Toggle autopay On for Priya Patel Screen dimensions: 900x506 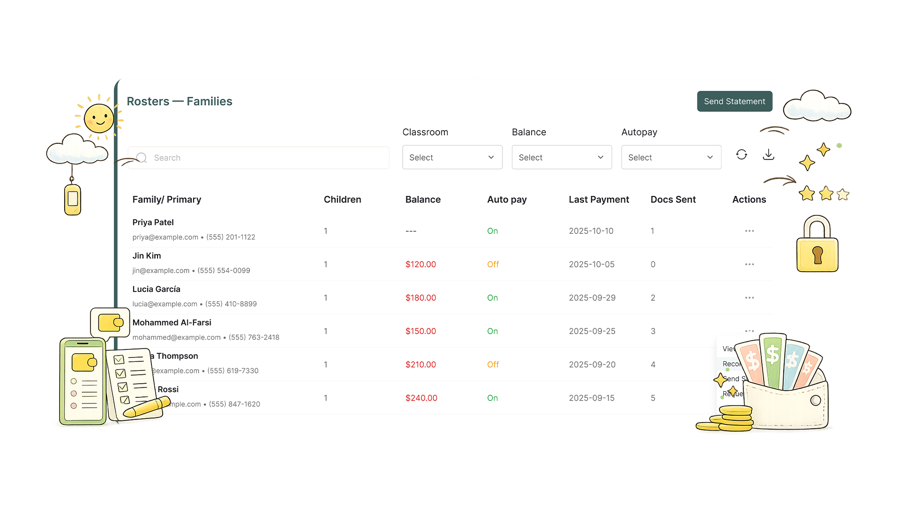coord(492,231)
